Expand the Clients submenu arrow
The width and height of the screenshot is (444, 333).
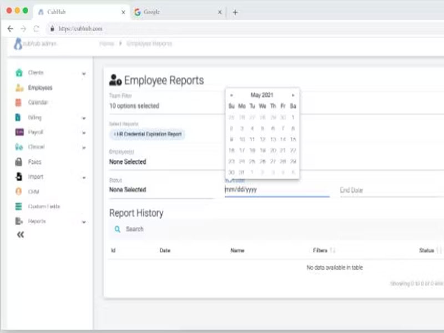(84, 73)
